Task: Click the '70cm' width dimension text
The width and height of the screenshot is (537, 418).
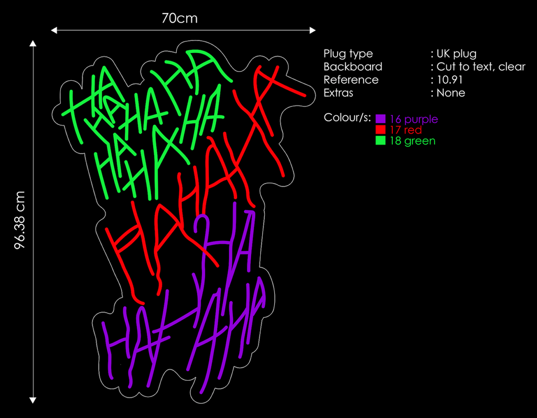Action: 180,18
